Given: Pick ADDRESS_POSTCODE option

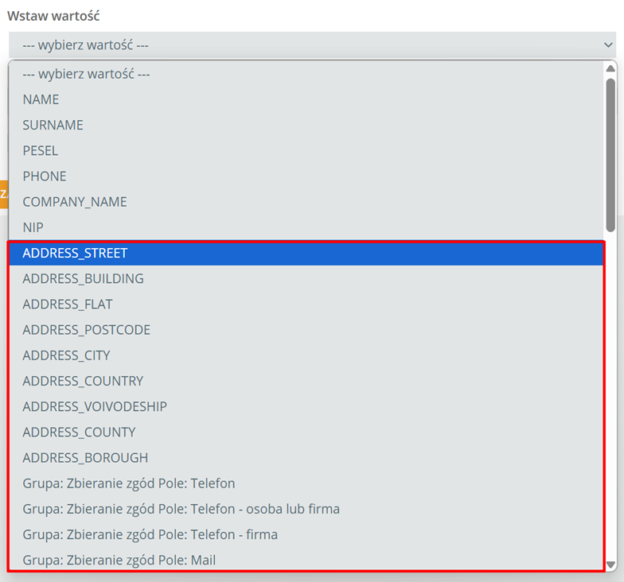Looking at the screenshot, I should (86, 329).
